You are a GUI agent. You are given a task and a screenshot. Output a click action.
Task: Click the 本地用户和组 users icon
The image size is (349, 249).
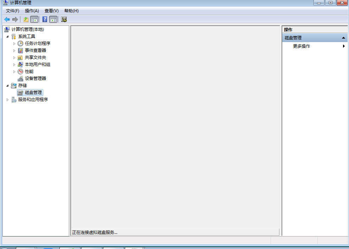pos(20,65)
